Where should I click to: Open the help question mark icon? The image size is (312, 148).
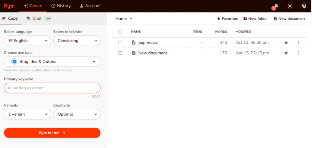pos(304,6)
